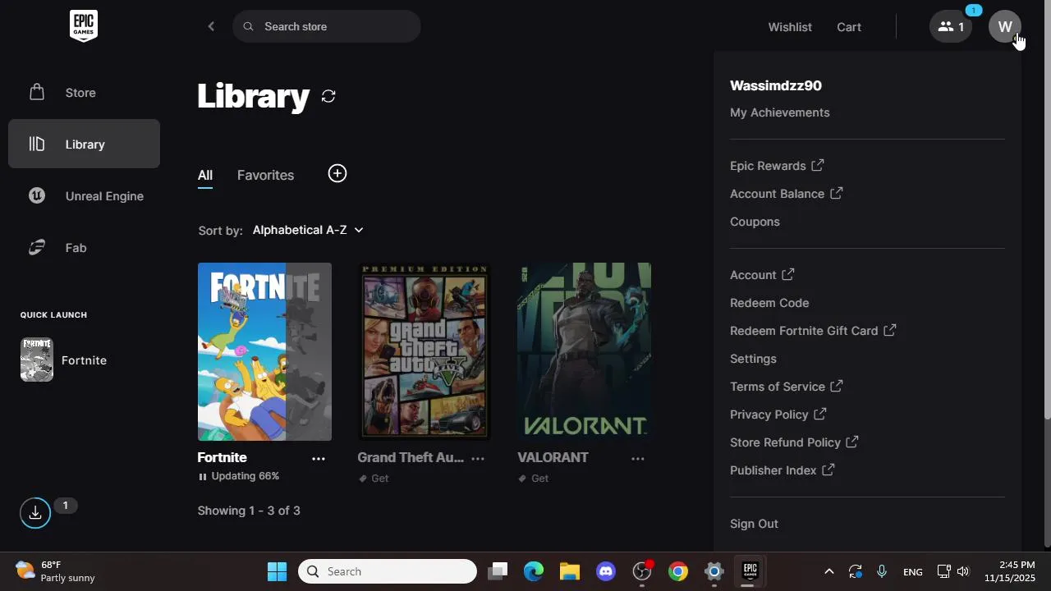This screenshot has height=591, width=1051.
Task: Open Store Refund Policy
Action: pos(794,442)
